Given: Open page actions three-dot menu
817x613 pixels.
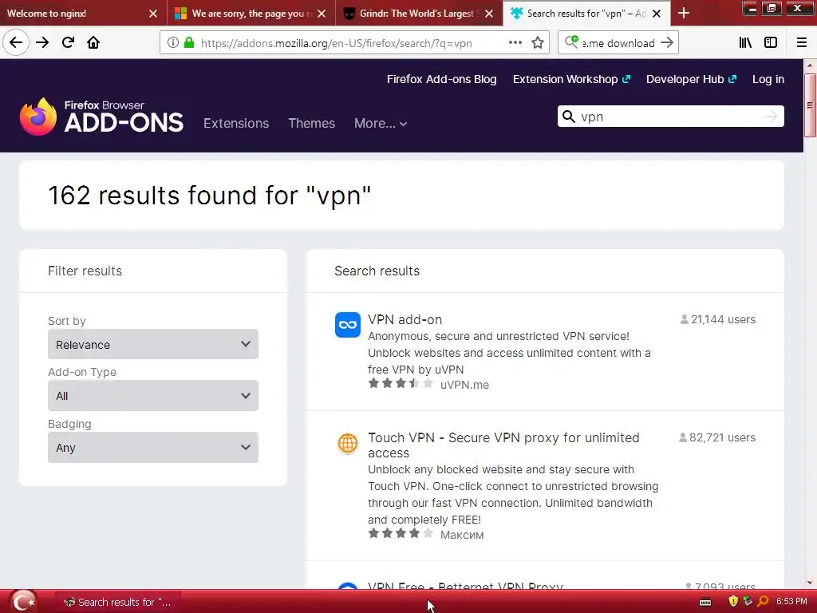Looking at the screenshot, I should (x=515, y=43).
